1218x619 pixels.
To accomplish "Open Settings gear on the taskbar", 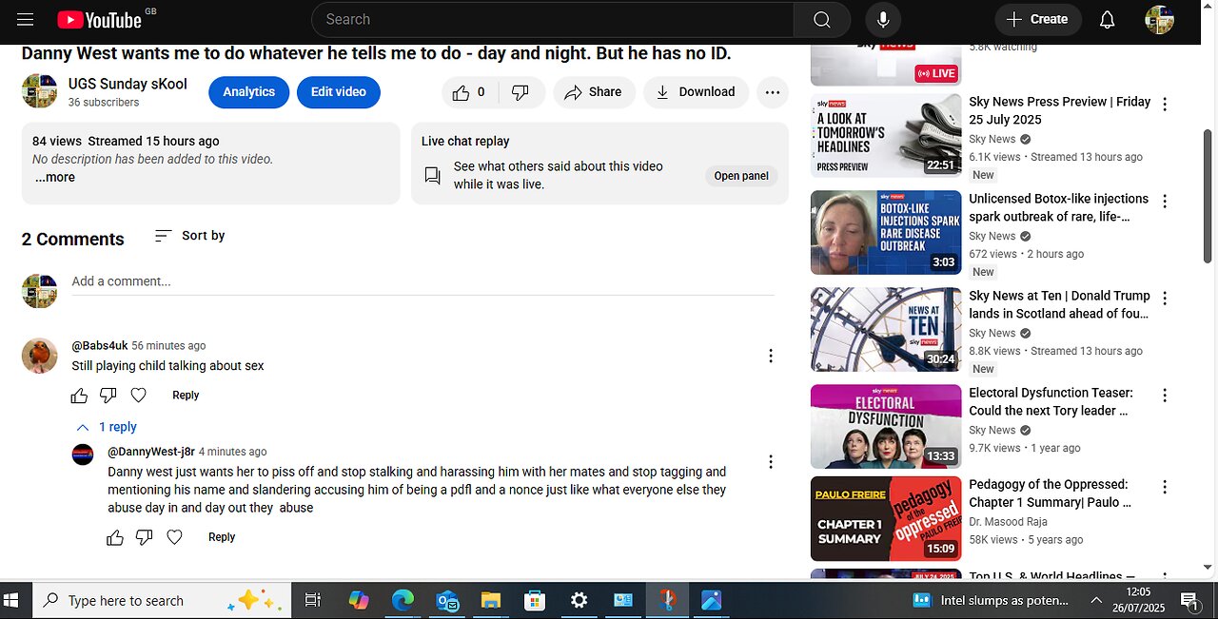I will (579, 601).
